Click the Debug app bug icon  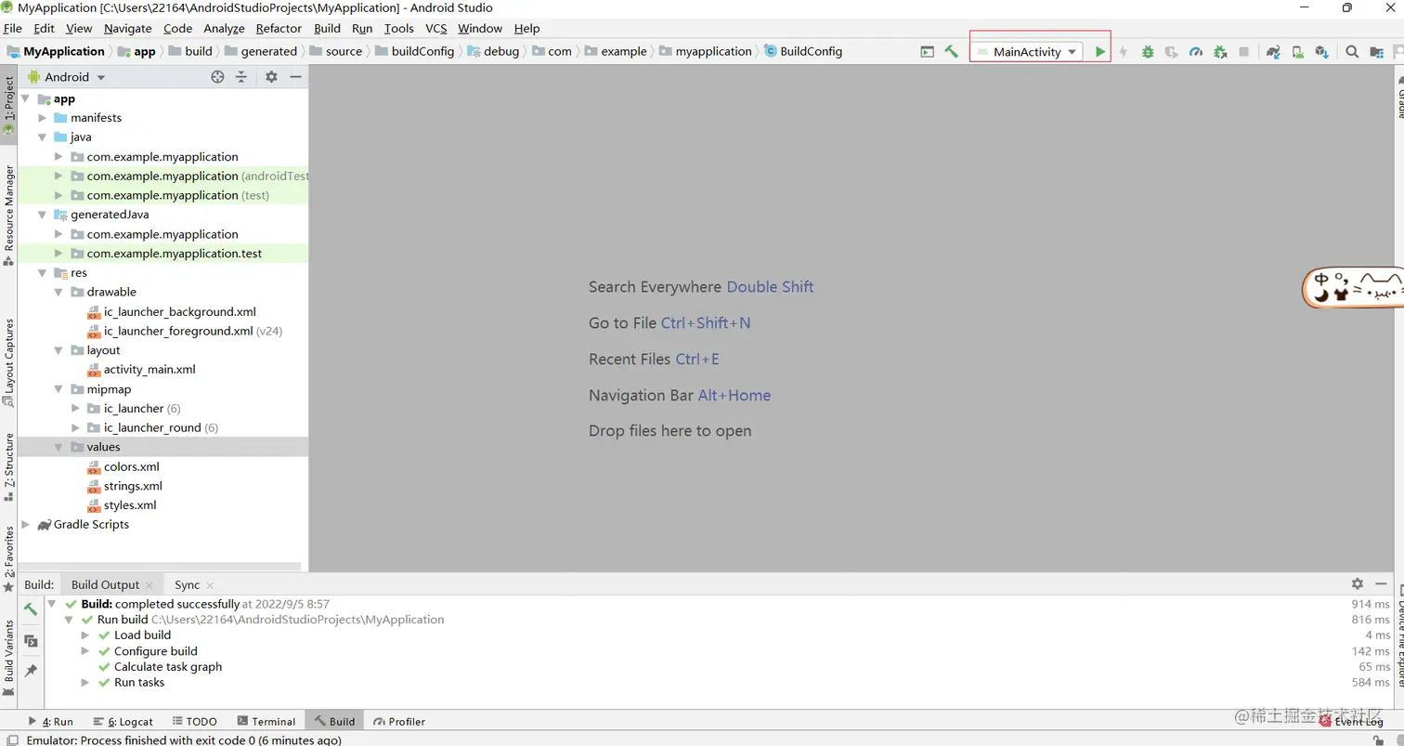click(1148, 52)
